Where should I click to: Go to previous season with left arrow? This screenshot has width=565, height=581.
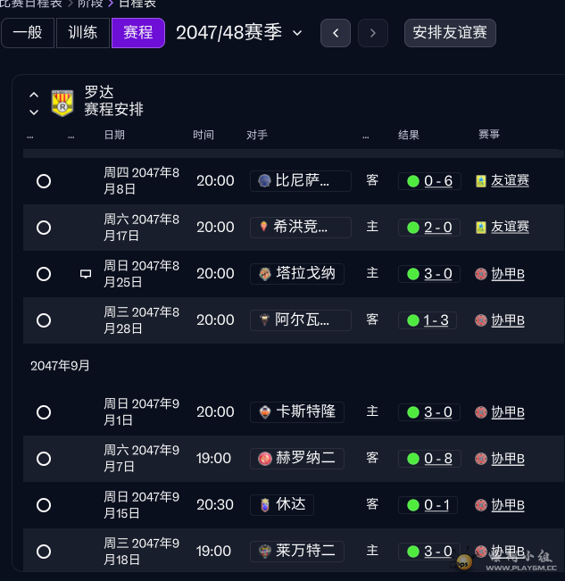coord(336,33)
